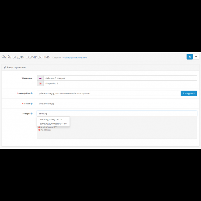
Task: Open the Главная breadcrumb link
Action: tap(57, 58)
